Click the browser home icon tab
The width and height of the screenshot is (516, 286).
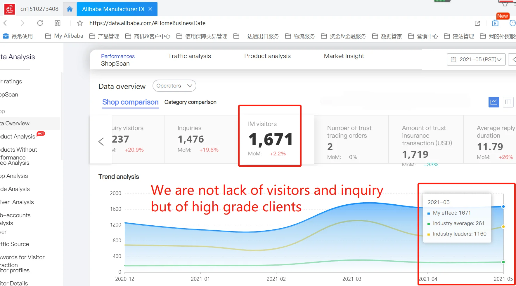coord(70,9)
